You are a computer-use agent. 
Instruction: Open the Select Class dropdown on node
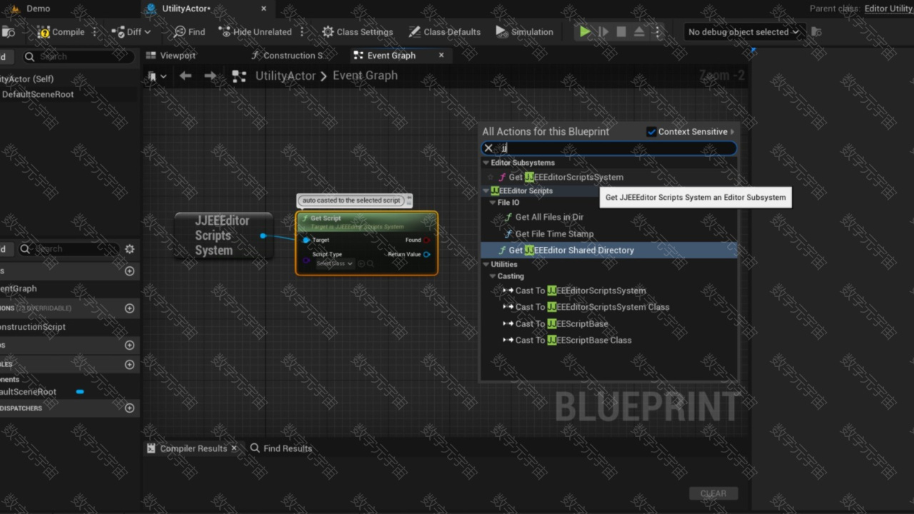pos(334,263)
